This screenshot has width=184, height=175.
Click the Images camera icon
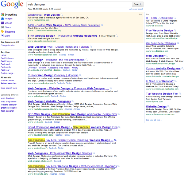(2, 18)
